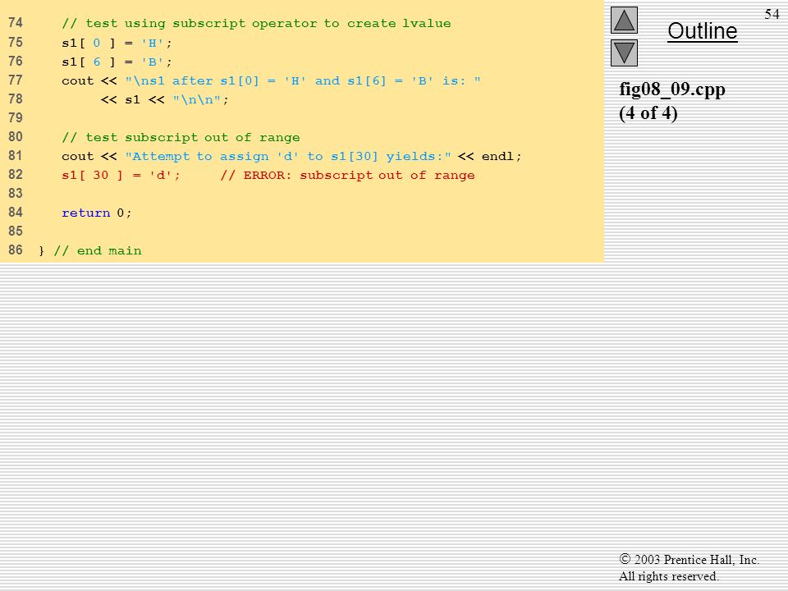Click line number 83

pyautogui.click(x=16, y=194)
